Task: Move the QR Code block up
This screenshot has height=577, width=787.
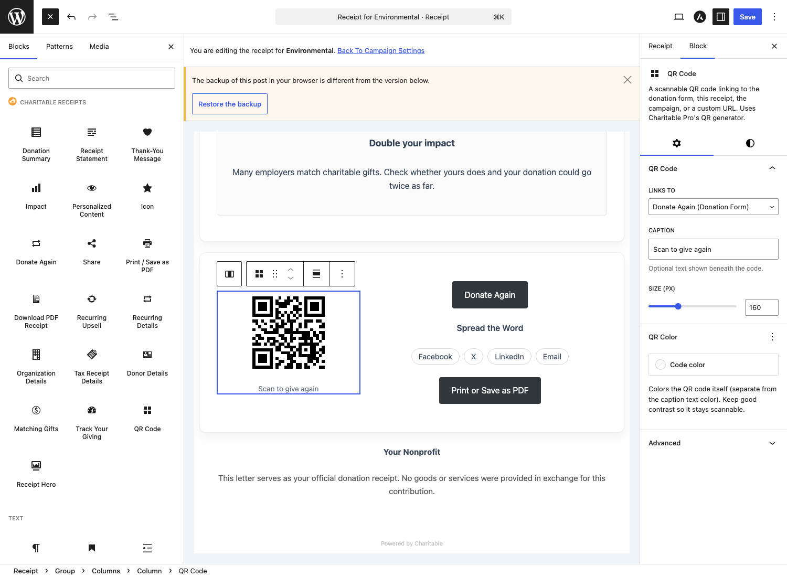Action: 291,269
